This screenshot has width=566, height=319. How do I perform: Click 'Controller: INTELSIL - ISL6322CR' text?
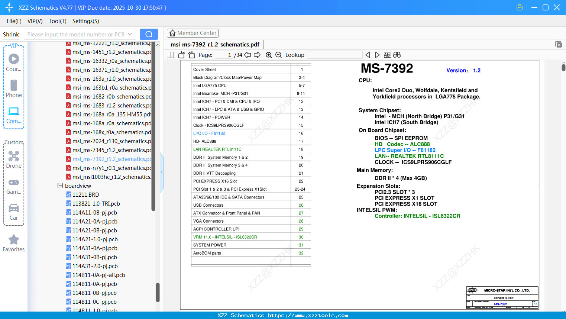417,216
